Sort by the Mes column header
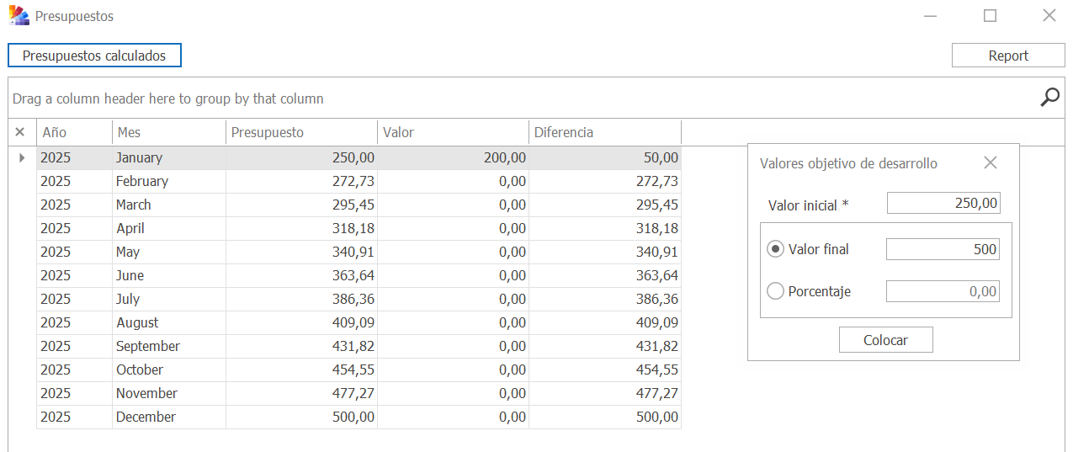Screen dimensions: 1073x452 (168, 132)
